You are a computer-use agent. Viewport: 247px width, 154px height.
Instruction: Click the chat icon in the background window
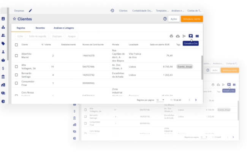click(229, 85)
